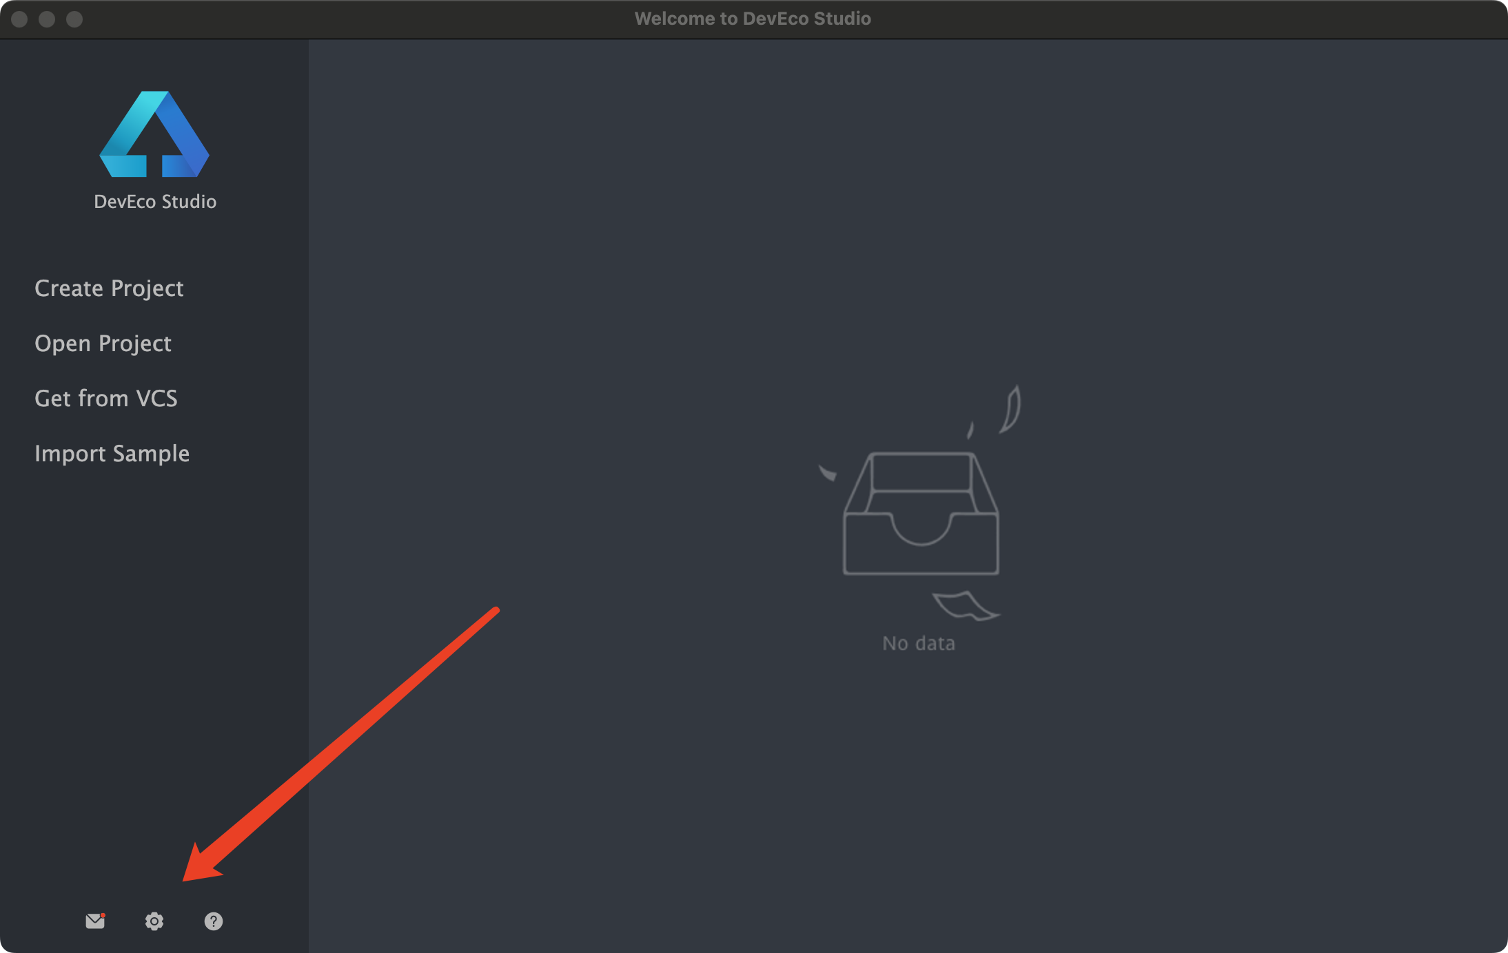Screen dimensions: 1508x953
Task: Click the window zoom (maximize) button
Action: [74, 19]
